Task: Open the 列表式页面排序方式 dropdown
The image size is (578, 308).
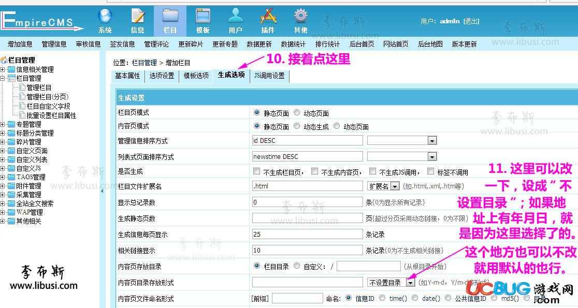Action: coord(402,156)
